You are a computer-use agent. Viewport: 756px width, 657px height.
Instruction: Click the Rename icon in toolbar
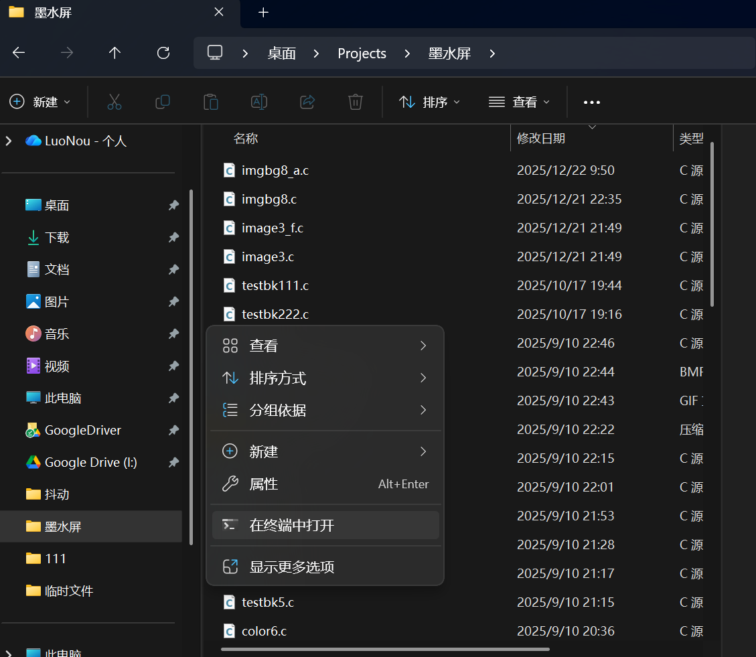pos(259,102)
